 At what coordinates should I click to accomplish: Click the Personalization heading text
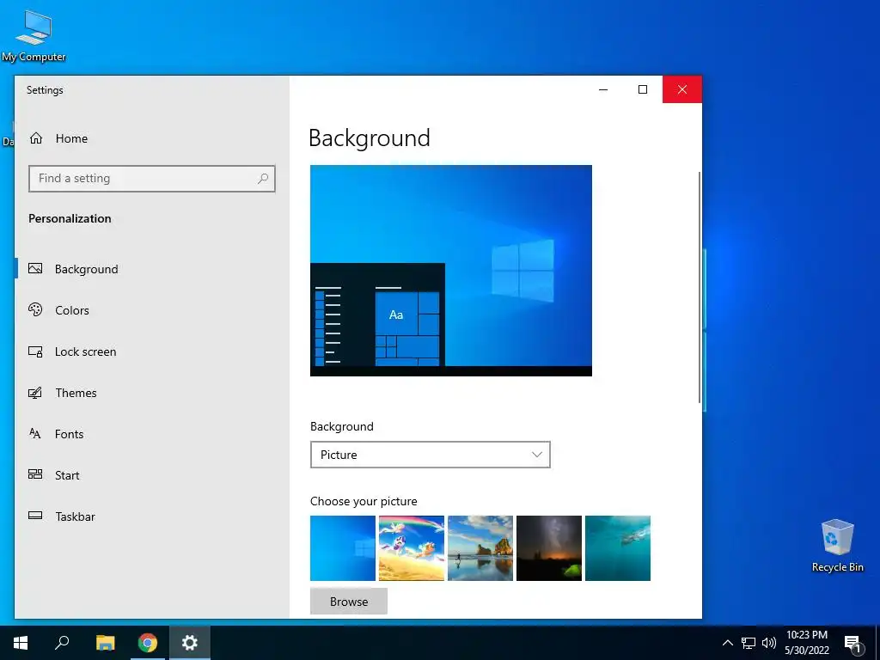70,218
